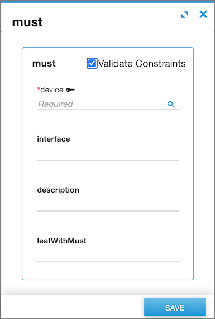Save the form with the SAVE button

point(175,308)
